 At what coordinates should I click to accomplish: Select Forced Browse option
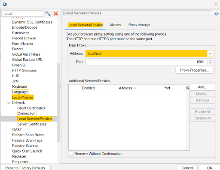pyautogui.click(x=24, y=38)
